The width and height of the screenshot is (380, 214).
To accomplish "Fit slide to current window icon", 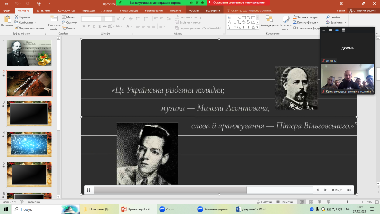I will click(x=377, y=202).
